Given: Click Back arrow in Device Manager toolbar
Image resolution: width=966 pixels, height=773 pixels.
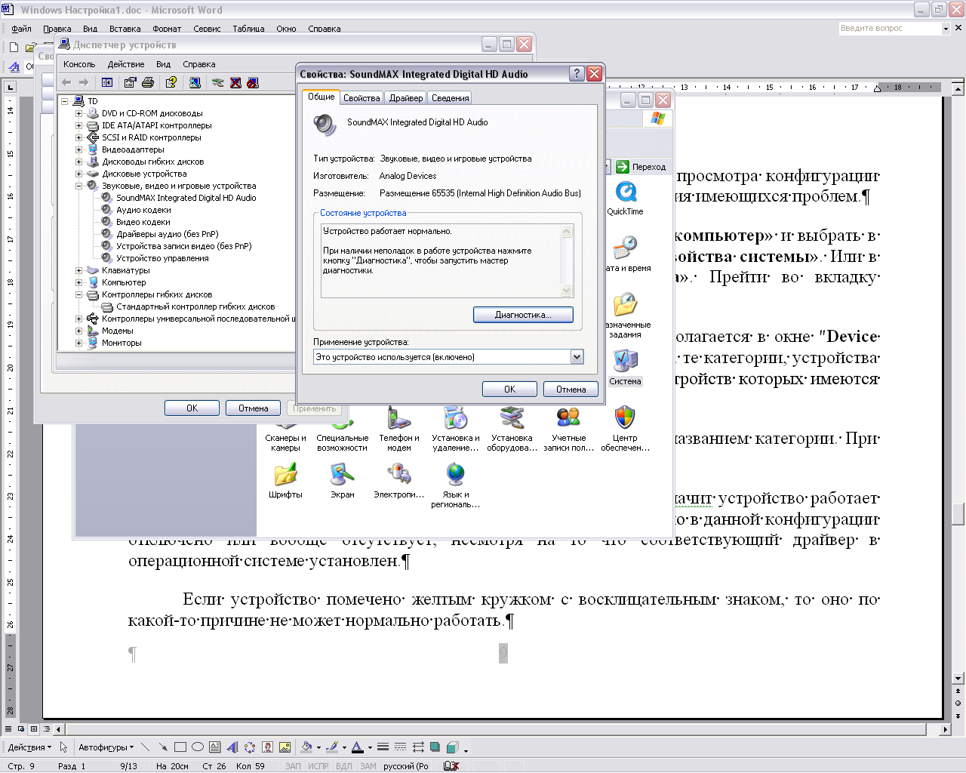Looking at the screenshot, I should (x=66, y=82).
